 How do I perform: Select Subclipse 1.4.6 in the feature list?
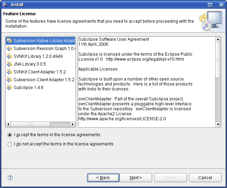tap(28, 88)
